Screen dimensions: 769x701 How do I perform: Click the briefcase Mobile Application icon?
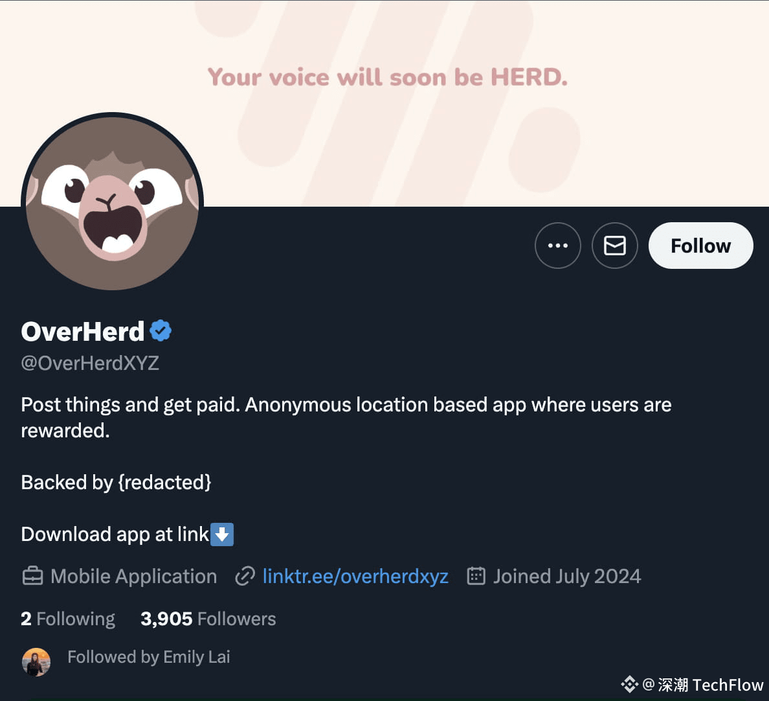coord(33,577)
